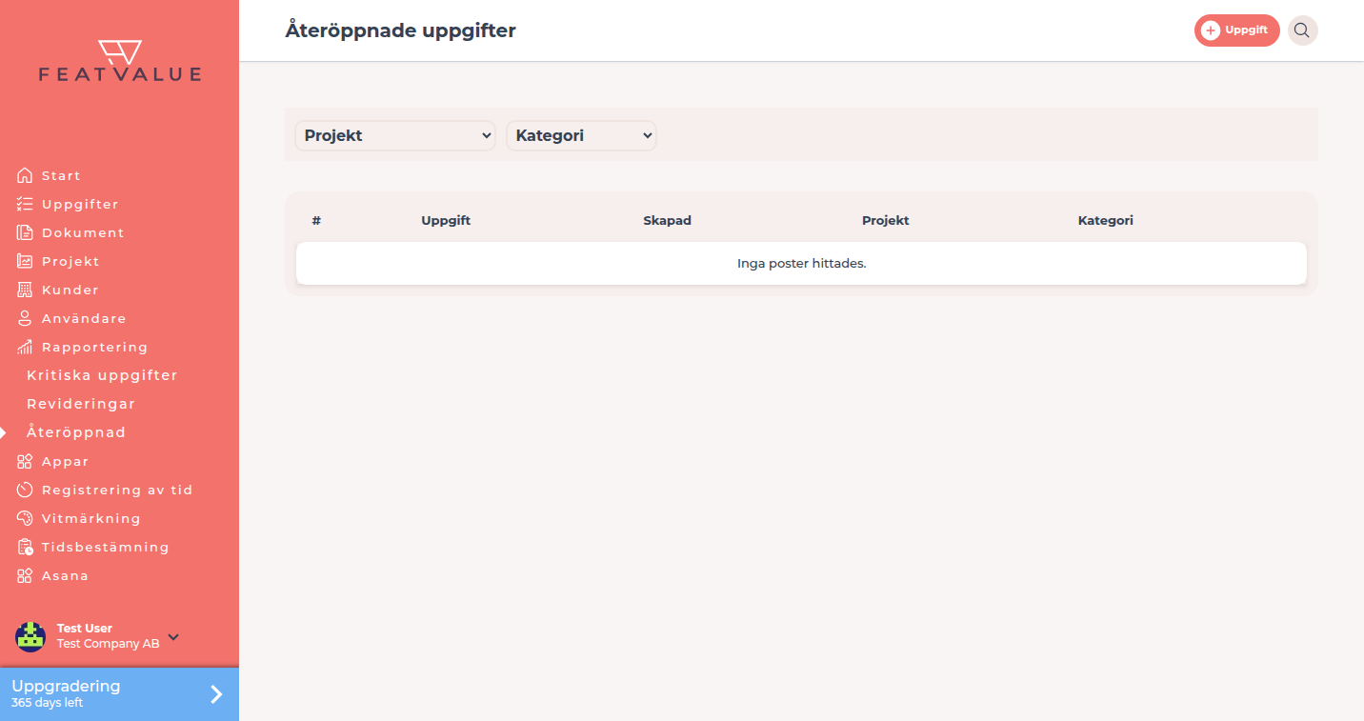This screenshot has width=1364, height=721.
Task: Select the Kunder building icon
Action: (x=25, y=290)
